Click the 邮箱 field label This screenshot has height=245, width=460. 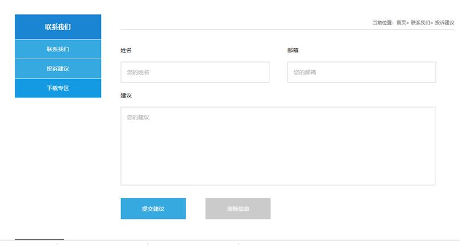point(293,50)
